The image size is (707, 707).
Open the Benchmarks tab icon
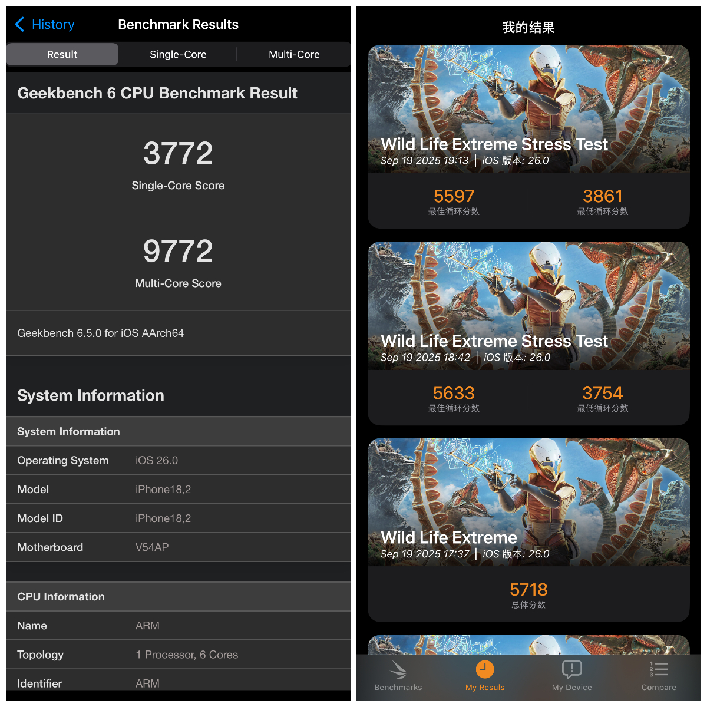398,670
